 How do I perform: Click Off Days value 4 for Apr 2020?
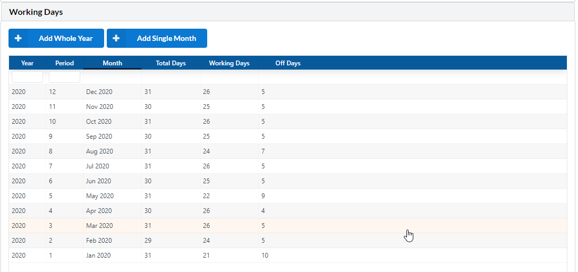point(263,211)
